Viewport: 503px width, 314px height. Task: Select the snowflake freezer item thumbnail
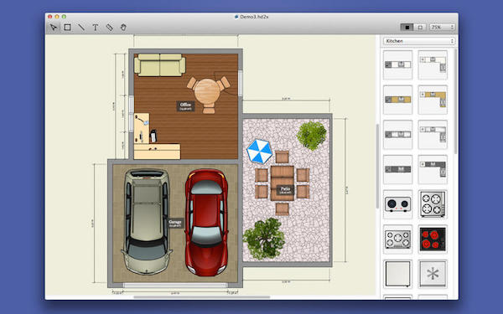(x=433, y=274)
